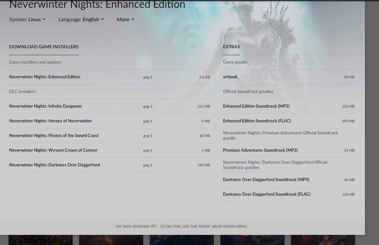Download the Infinite Dungeons DLC installer

pyautogui.click(x=110, y=106)
